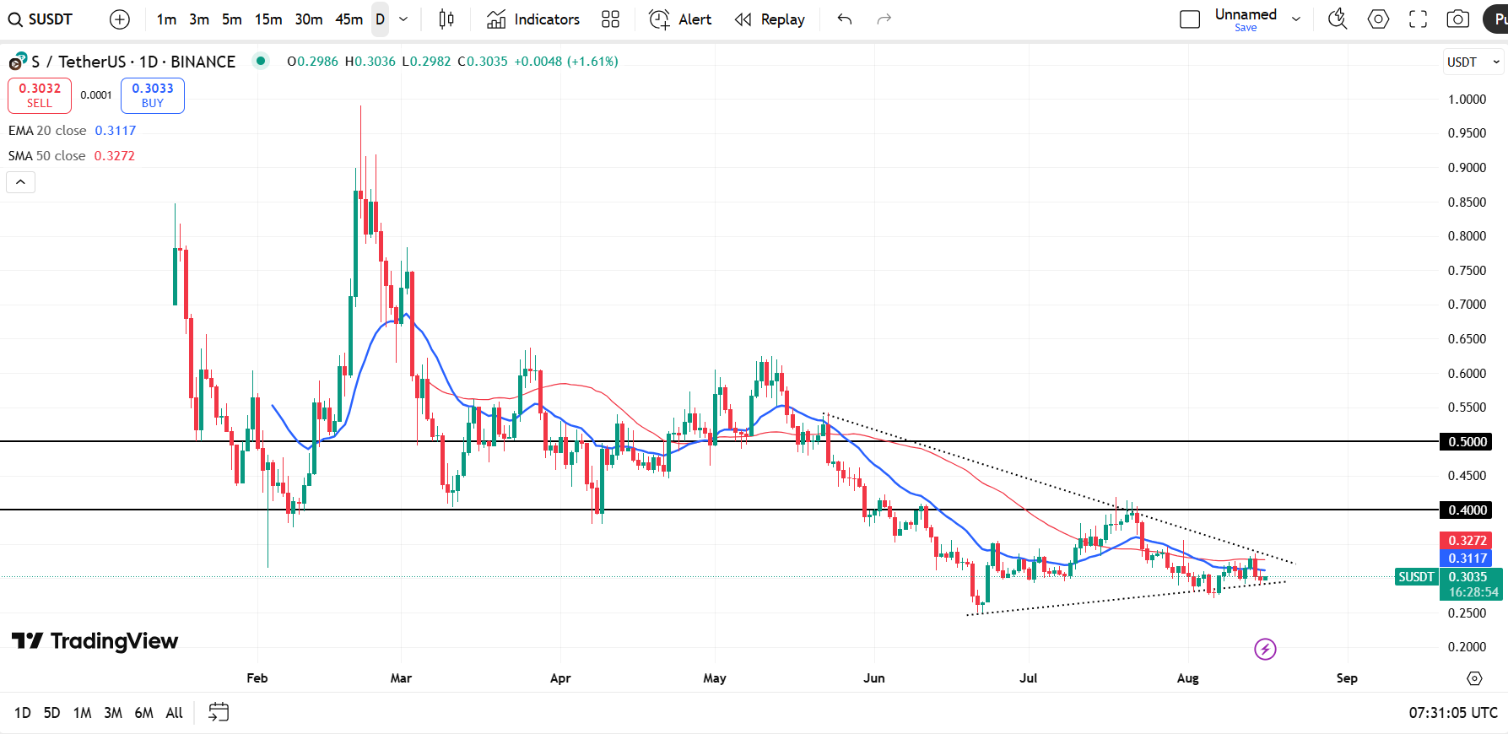Open the quick search icon
Viewport: 1508px width, 734px height.
pyautogui.click(x=1338, y=19)
